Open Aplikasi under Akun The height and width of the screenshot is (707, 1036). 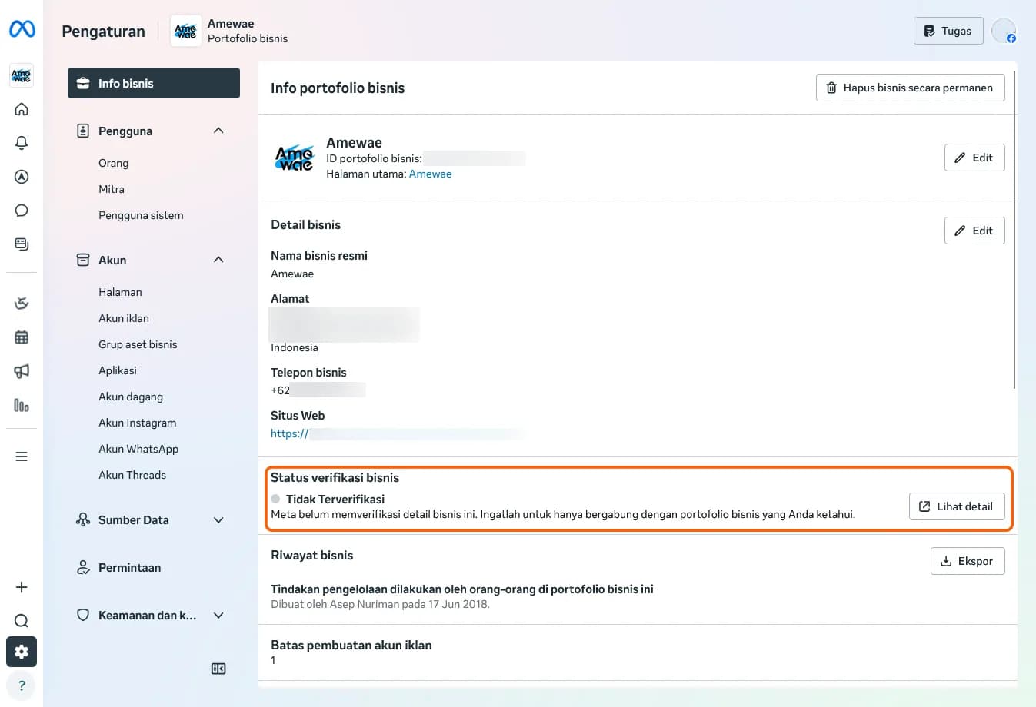118,370
